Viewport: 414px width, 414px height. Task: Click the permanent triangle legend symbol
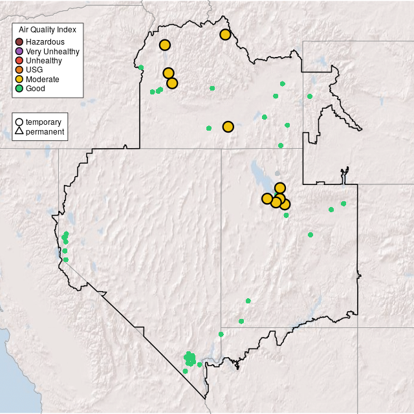19,132
